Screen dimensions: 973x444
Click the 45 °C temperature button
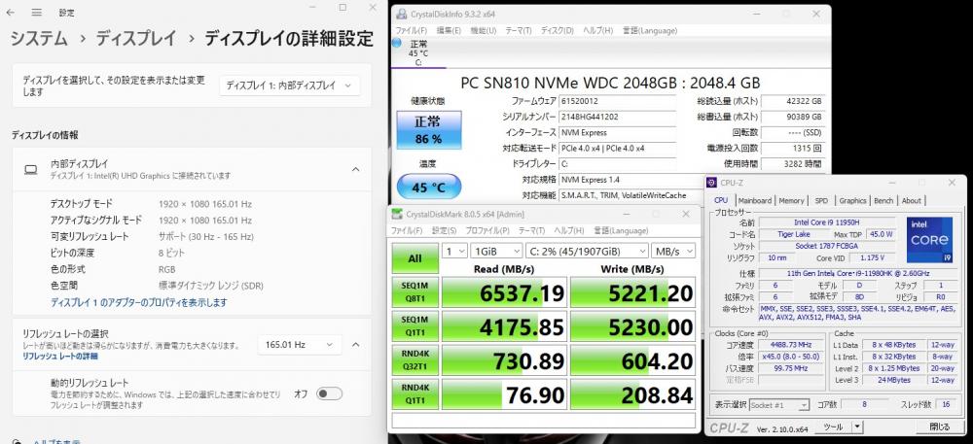coord(428,187)
